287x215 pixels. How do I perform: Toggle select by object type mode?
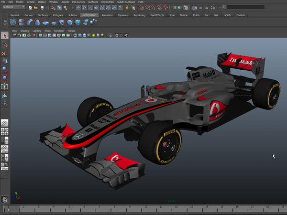pos(59,8)
